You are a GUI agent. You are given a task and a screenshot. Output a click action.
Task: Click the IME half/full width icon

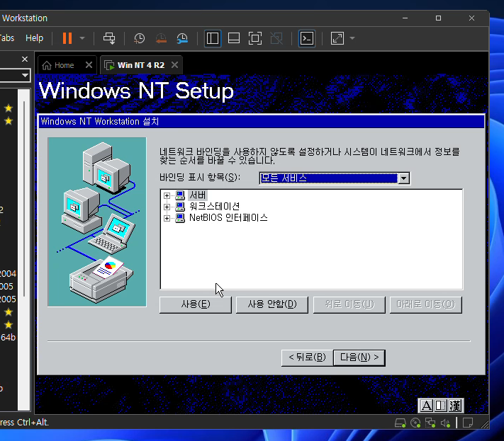(x=441, y=406)
